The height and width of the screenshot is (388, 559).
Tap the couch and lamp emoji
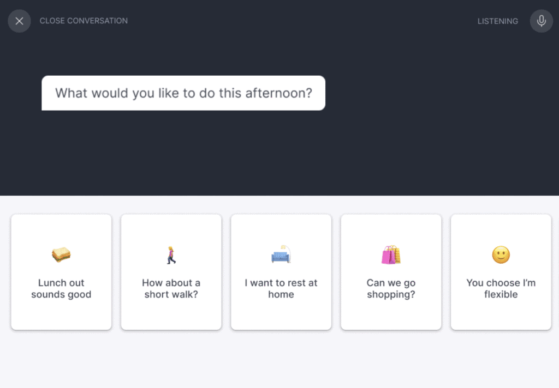click(x=281, y=254)
